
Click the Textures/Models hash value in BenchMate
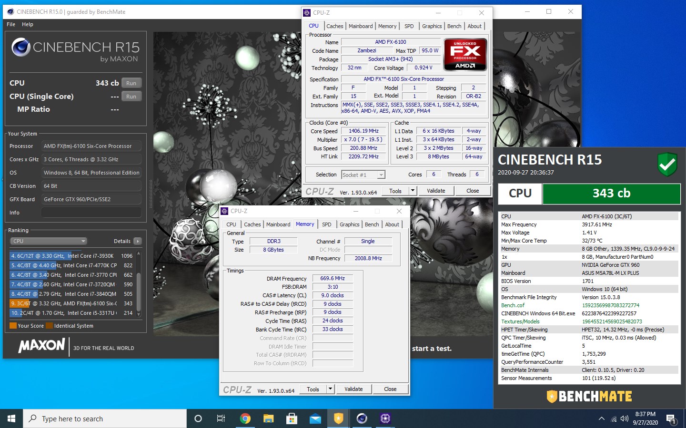(x=612, y=321)
